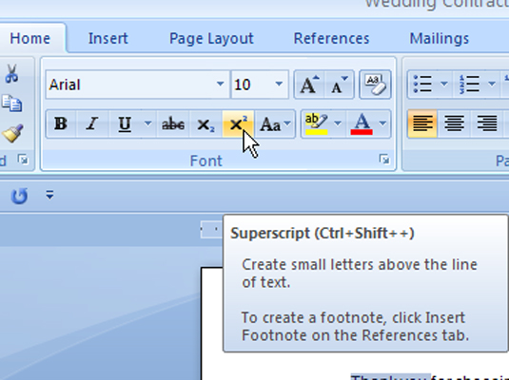Toggle Bold formatting

pyautogui.click(x=61, y=124)
